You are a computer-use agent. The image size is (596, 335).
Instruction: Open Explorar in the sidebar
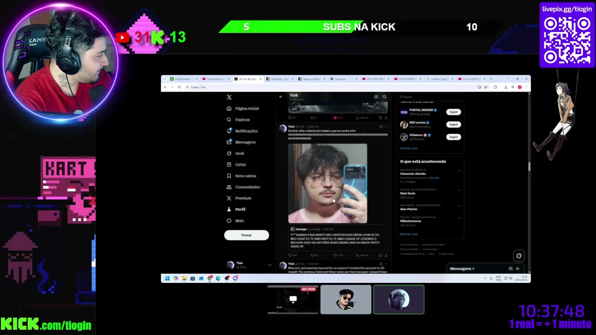(238, 120)
